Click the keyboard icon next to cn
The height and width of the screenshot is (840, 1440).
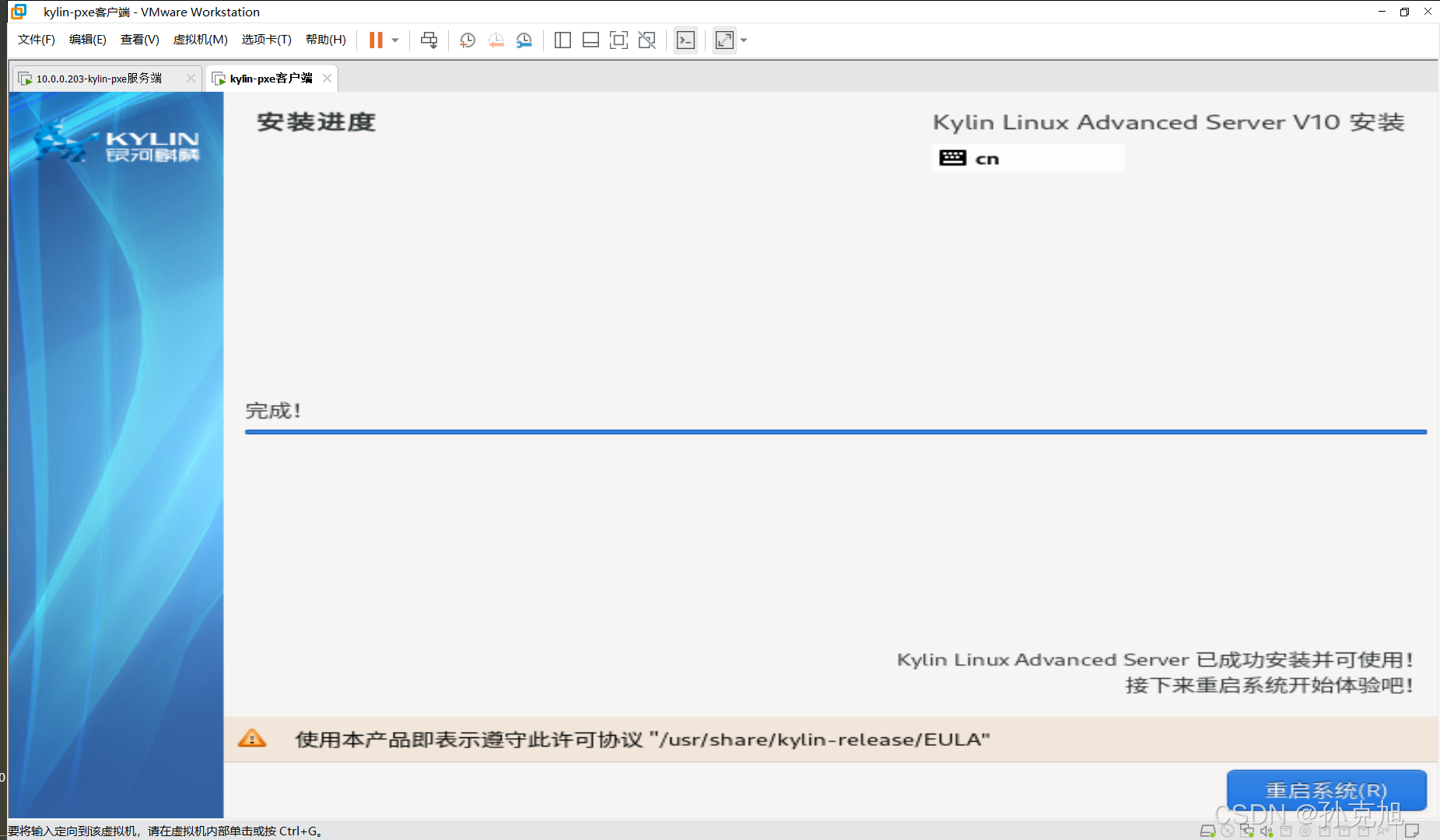click(x=952, y=158)
